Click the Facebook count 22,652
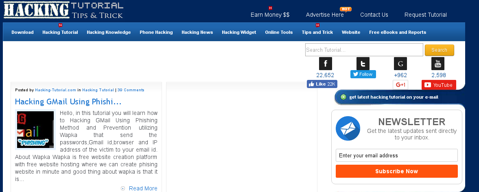 click(x=325, y=75)
